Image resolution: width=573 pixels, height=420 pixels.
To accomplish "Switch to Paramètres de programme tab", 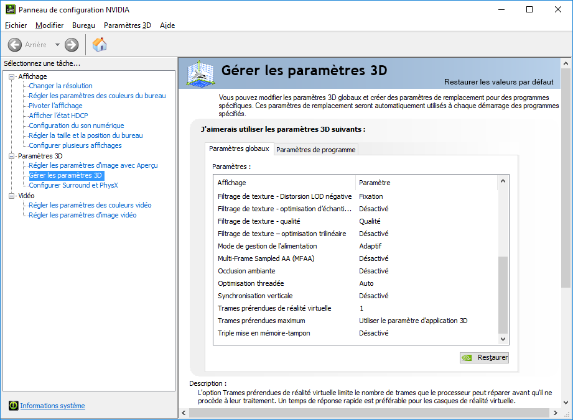I will (316, 150).
